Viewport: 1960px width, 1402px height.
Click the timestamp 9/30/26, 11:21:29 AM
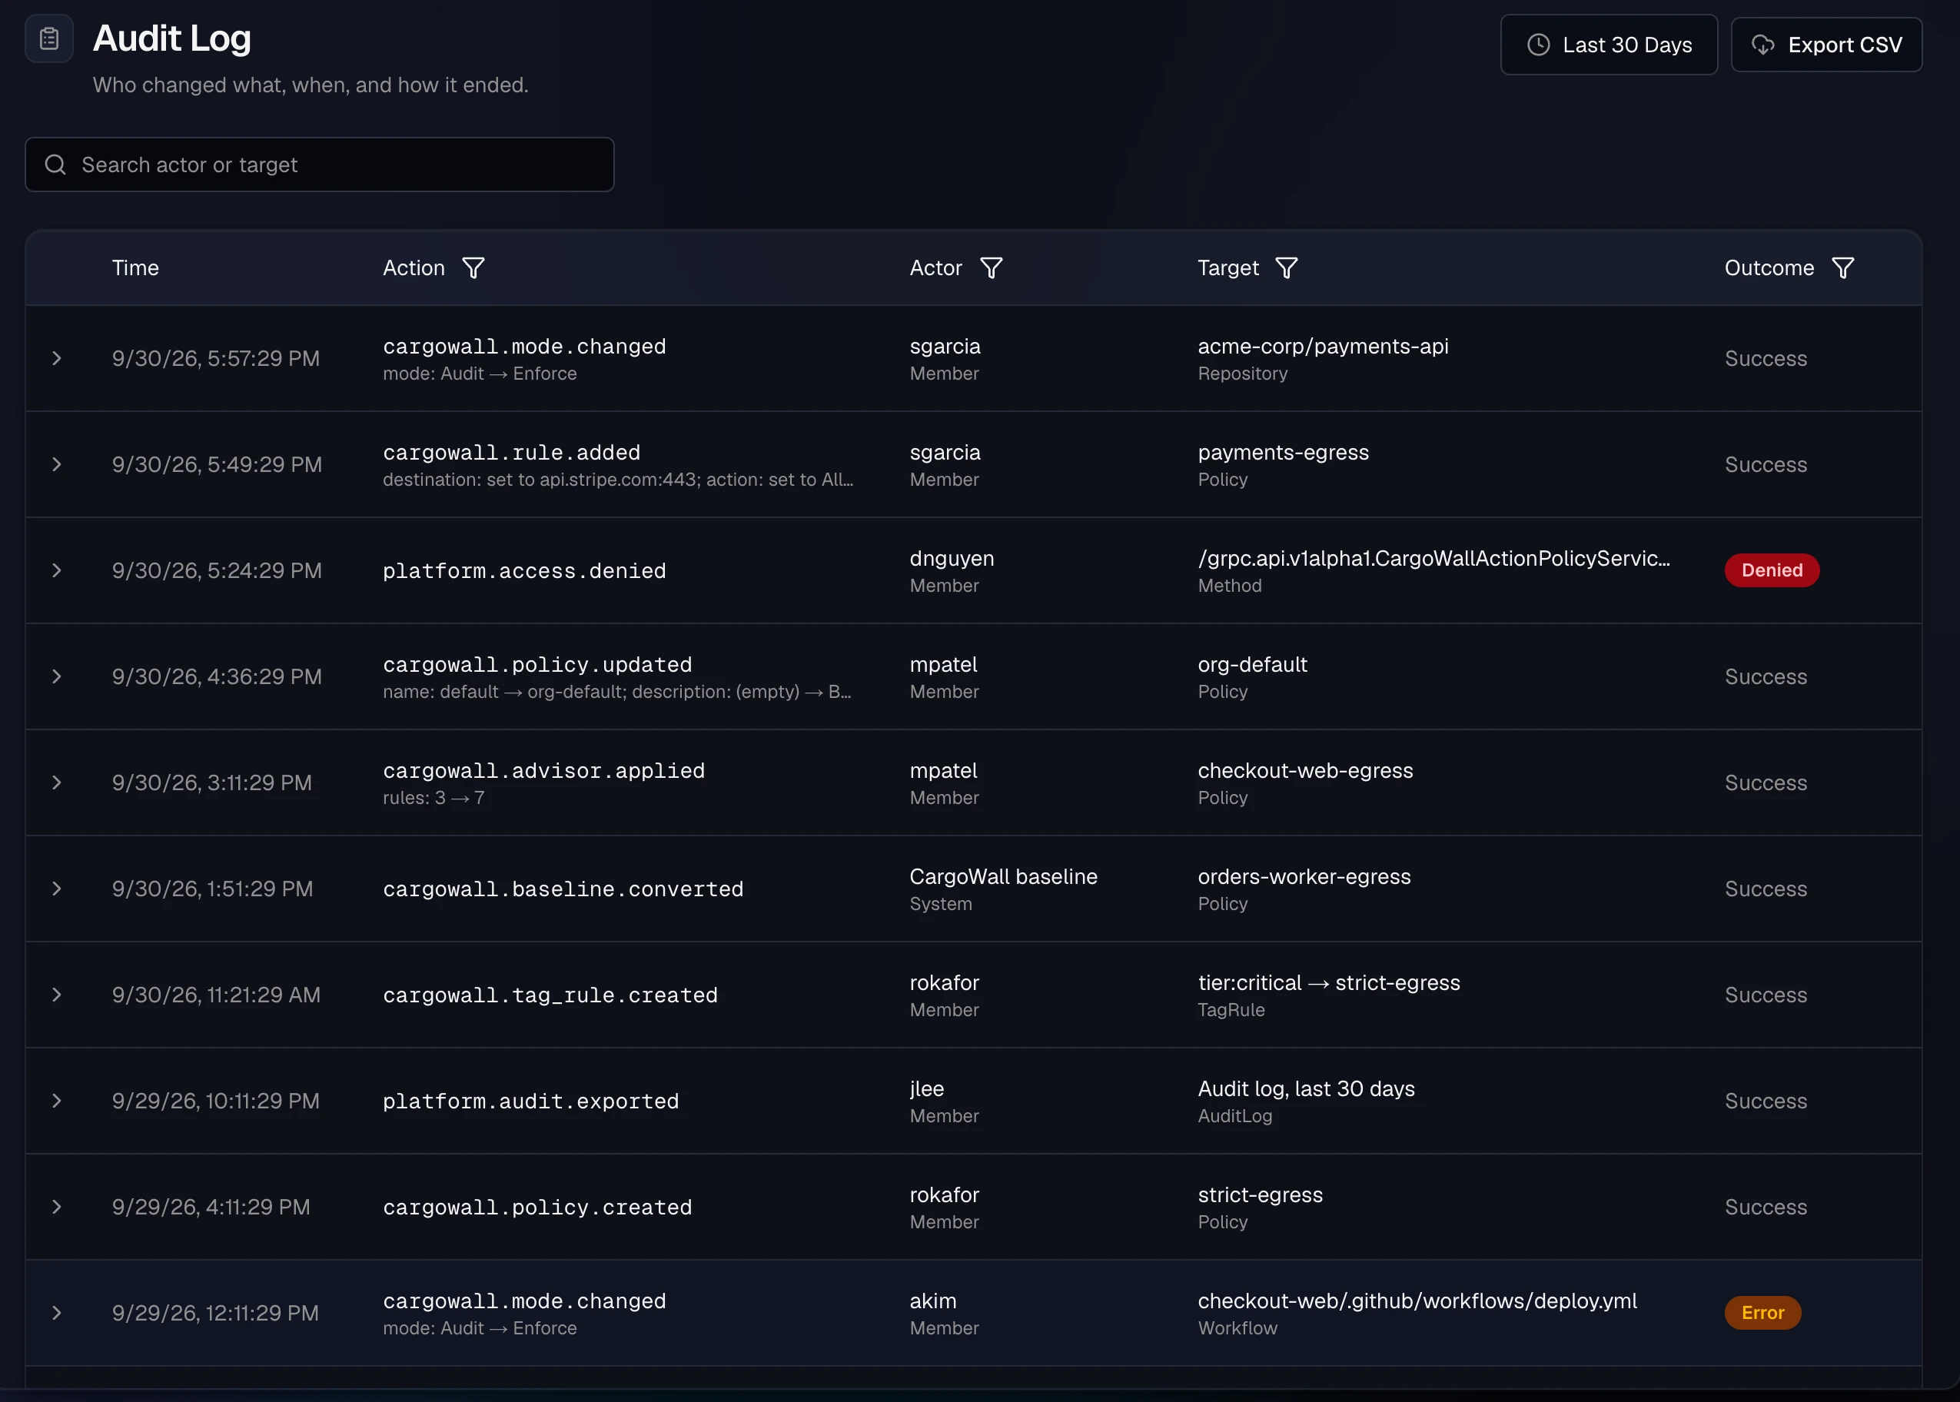click(x=216, y=996)
